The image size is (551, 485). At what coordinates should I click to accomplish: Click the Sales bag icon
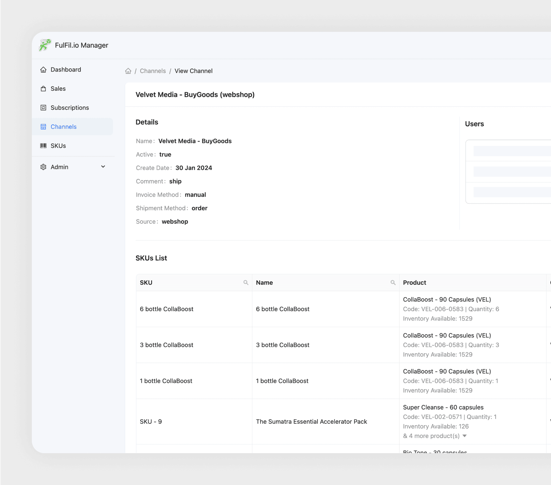coord(43,88)
